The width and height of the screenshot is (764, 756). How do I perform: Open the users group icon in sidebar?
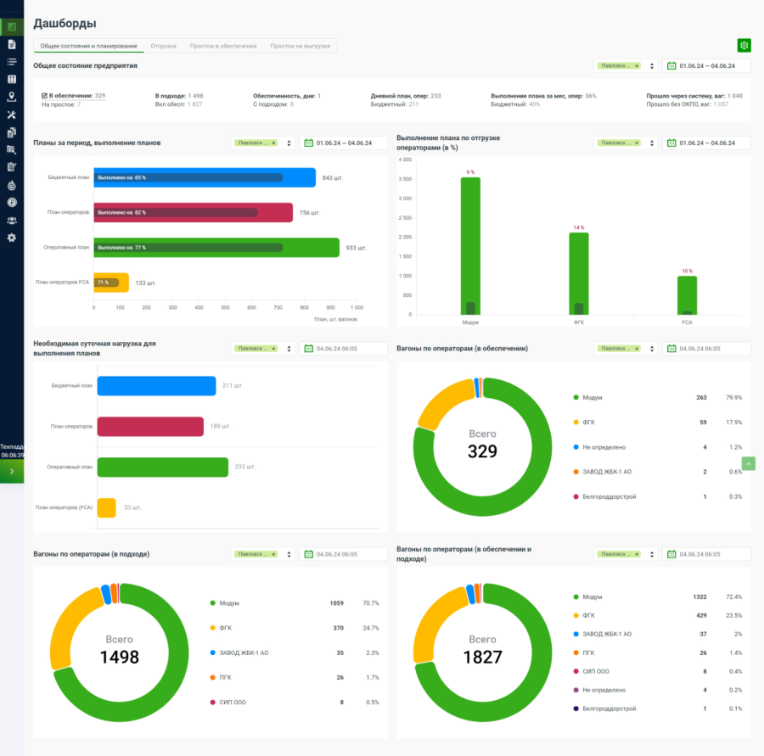(12, 220)
